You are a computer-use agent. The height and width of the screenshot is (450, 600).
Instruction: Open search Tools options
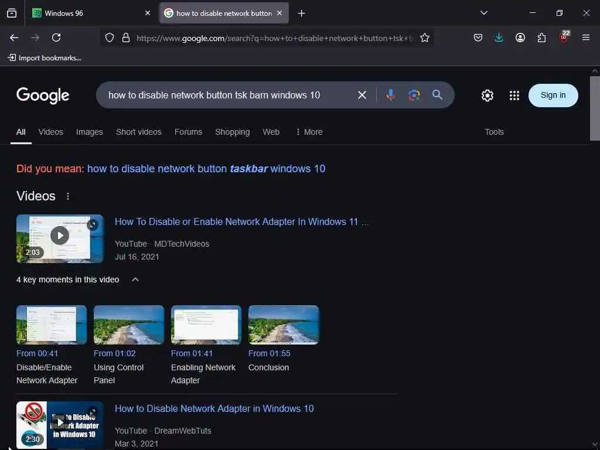(494, 132)
